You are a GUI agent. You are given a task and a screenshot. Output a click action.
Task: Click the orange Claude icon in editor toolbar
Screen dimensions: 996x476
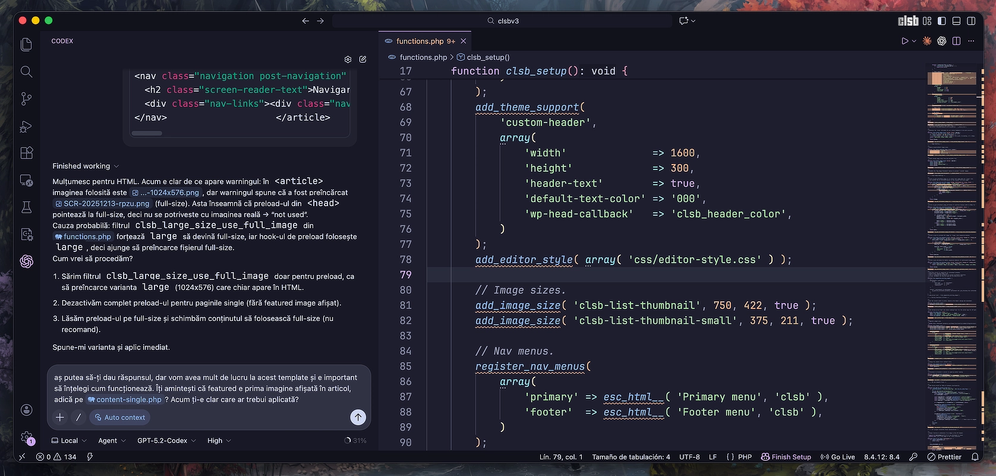pos(927,41)
